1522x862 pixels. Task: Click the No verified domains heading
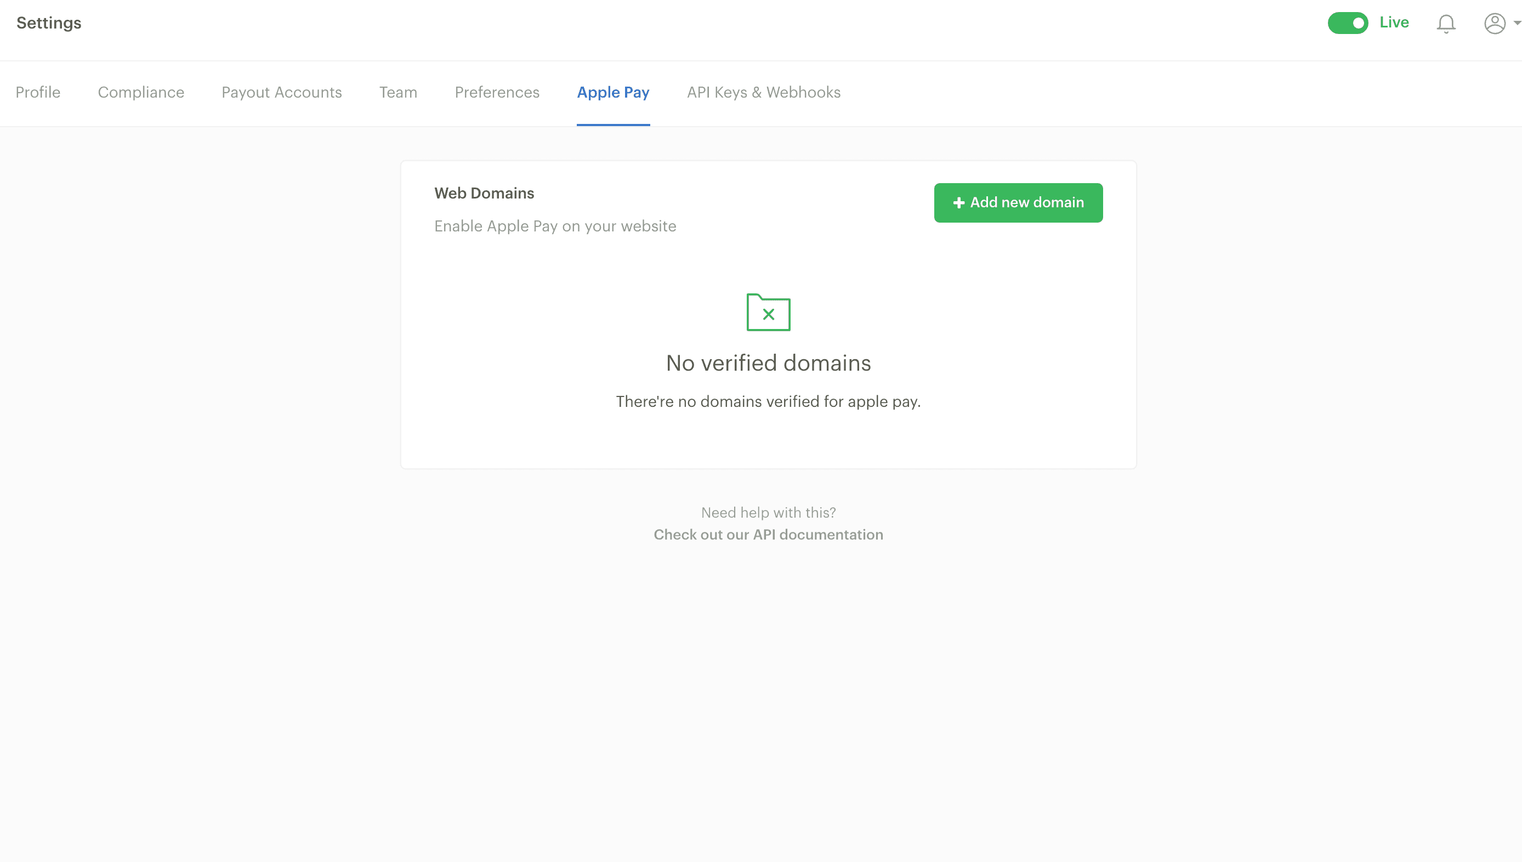(x=768, y=363)
